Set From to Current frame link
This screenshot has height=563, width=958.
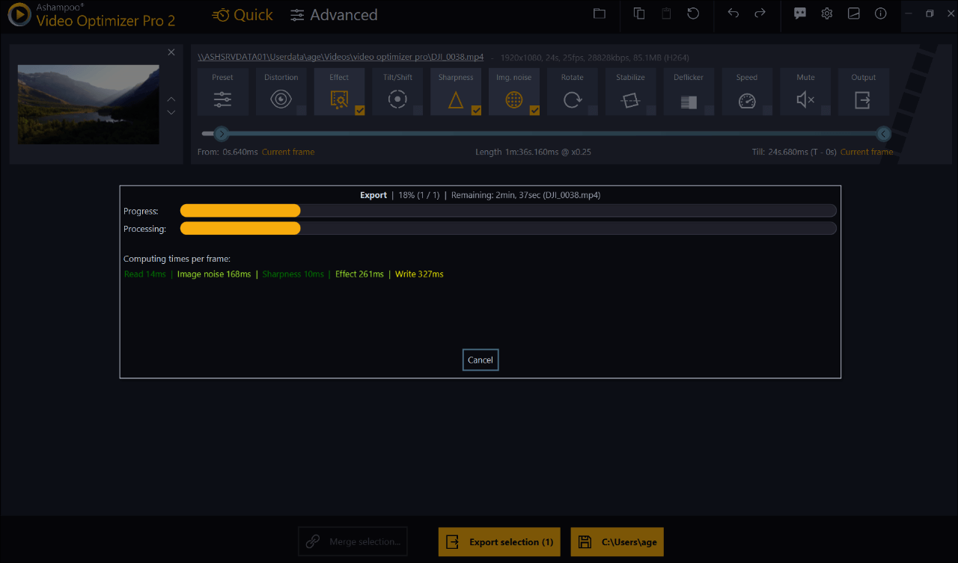pos(288,152)
